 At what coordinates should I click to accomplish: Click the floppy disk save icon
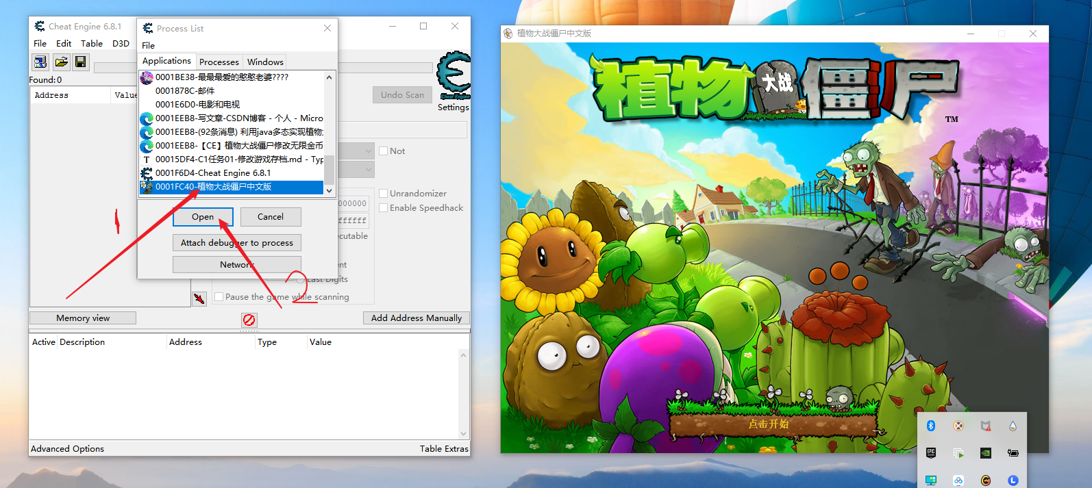pos(80,62)
